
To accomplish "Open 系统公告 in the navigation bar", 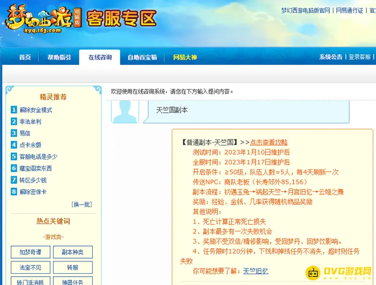I will pyautogui.click(x=331, y=57).
